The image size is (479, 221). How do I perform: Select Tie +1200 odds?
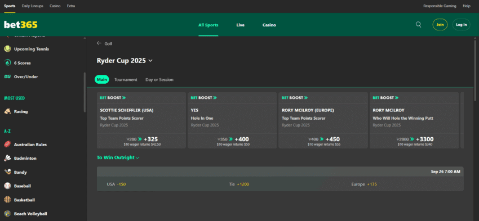point(239,184)
